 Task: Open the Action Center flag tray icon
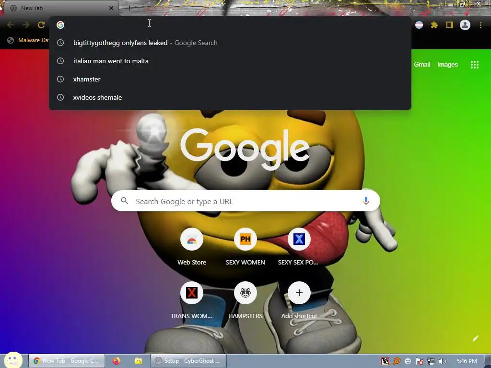[419, 361]
